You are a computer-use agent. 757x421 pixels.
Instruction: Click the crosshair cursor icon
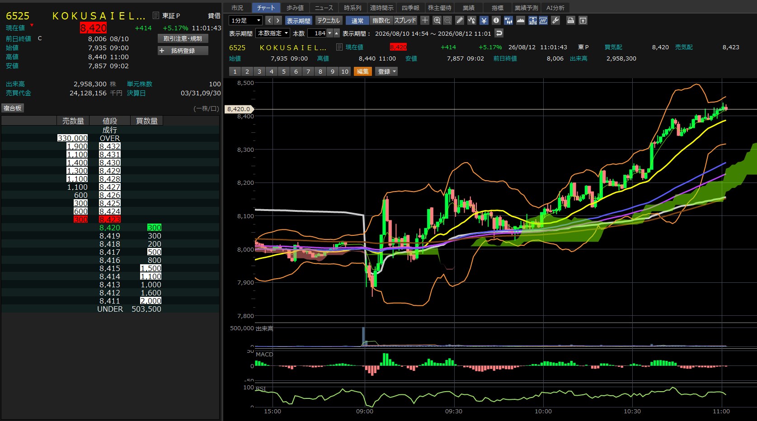[x=425, y=20]
